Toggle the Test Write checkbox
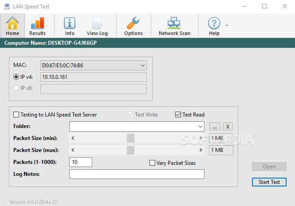295x206 pixels. click(130, 114)
